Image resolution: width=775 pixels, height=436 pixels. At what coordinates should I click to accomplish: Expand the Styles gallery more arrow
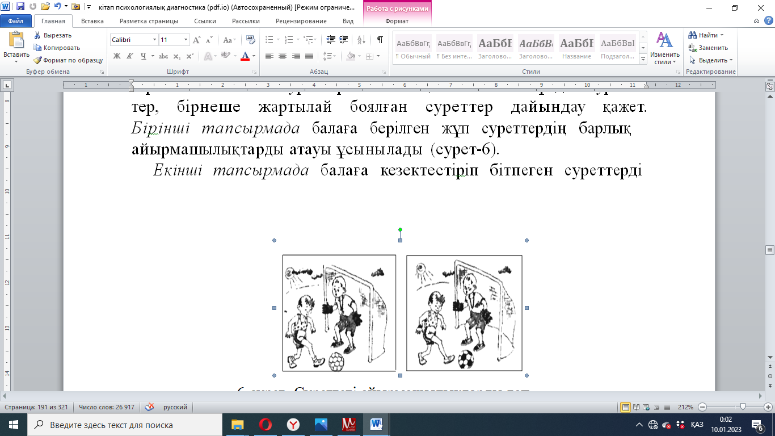tap(643, 60)
